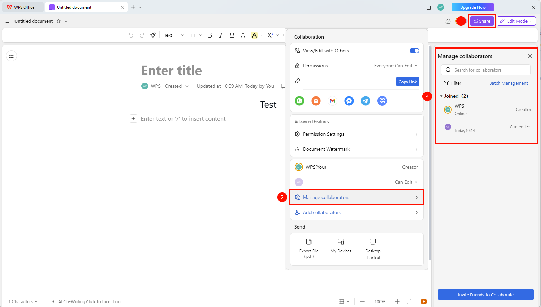Share link through Gmail icon
Screen dimensions: 541x307
pyautogui.click(x=333, y=101)
